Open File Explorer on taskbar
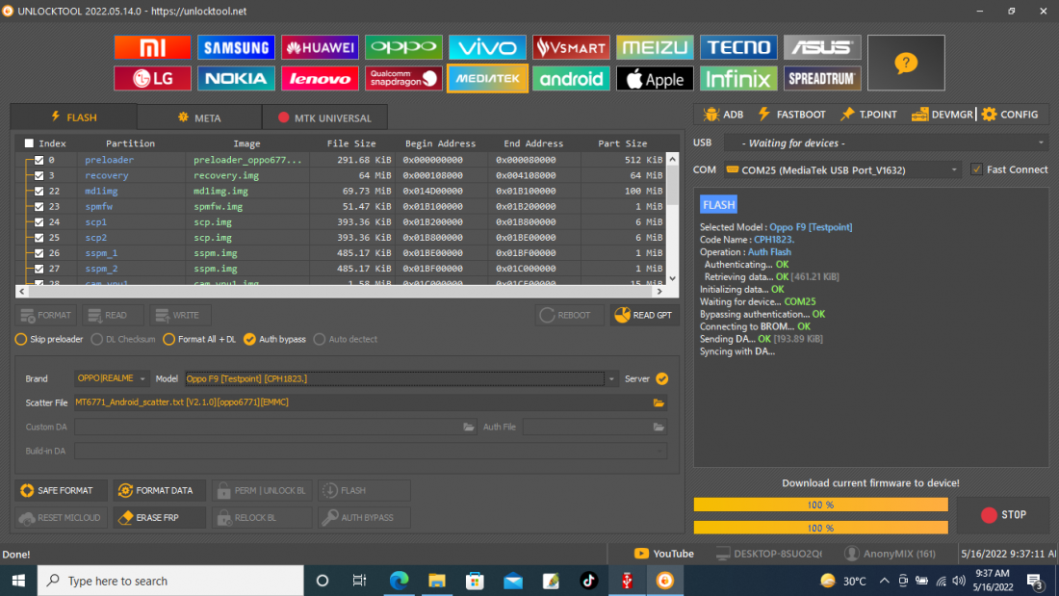Screen dimensions: 1059x596 pyautogui.click(x=437, y=581)
